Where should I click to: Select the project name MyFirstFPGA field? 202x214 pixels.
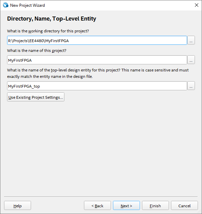97,60
